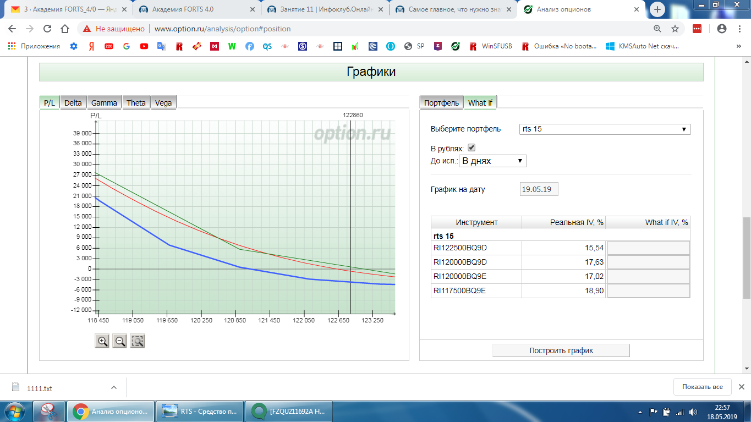Toggle the В рублях checkbox
Viewport: 751px width, 422px height.
[472, 147]
